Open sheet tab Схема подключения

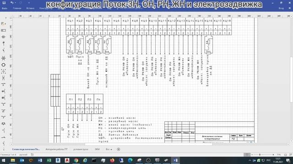(x=26, y=149)
